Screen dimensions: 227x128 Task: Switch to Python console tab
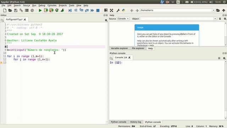(x=118, y=122)
